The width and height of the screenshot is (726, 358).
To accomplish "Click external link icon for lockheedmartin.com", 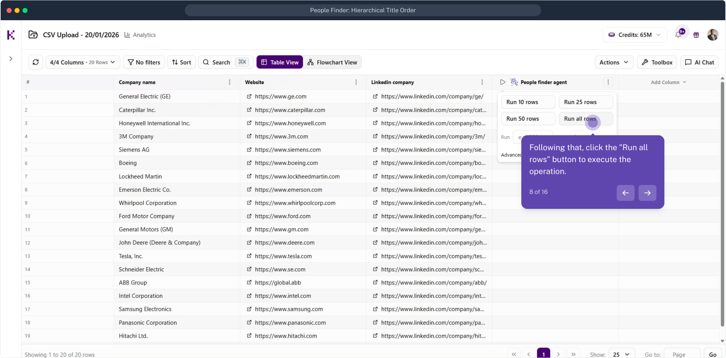I will (x=249, y=176).
